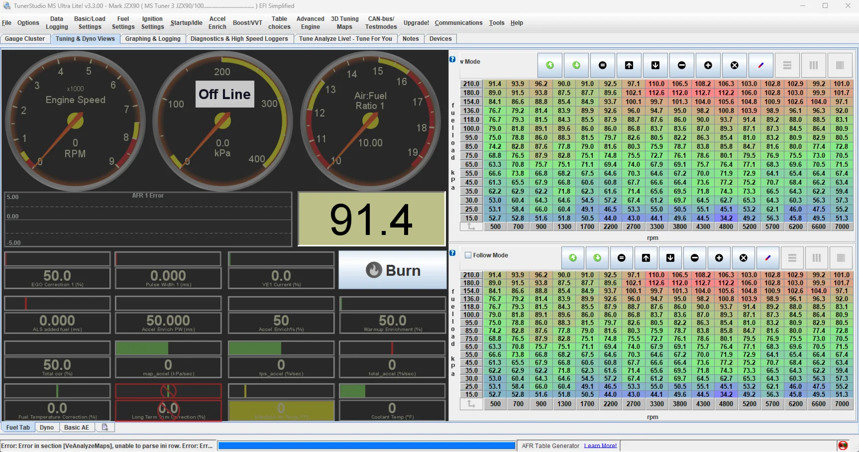The height and width of the screenshot is (452, 859).
Task: Click the green up-arrow increment icon on table toolbar
Action: point(549,65)
